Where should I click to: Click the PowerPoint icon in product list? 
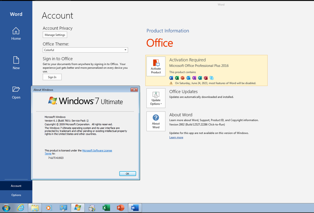[183, 78]
